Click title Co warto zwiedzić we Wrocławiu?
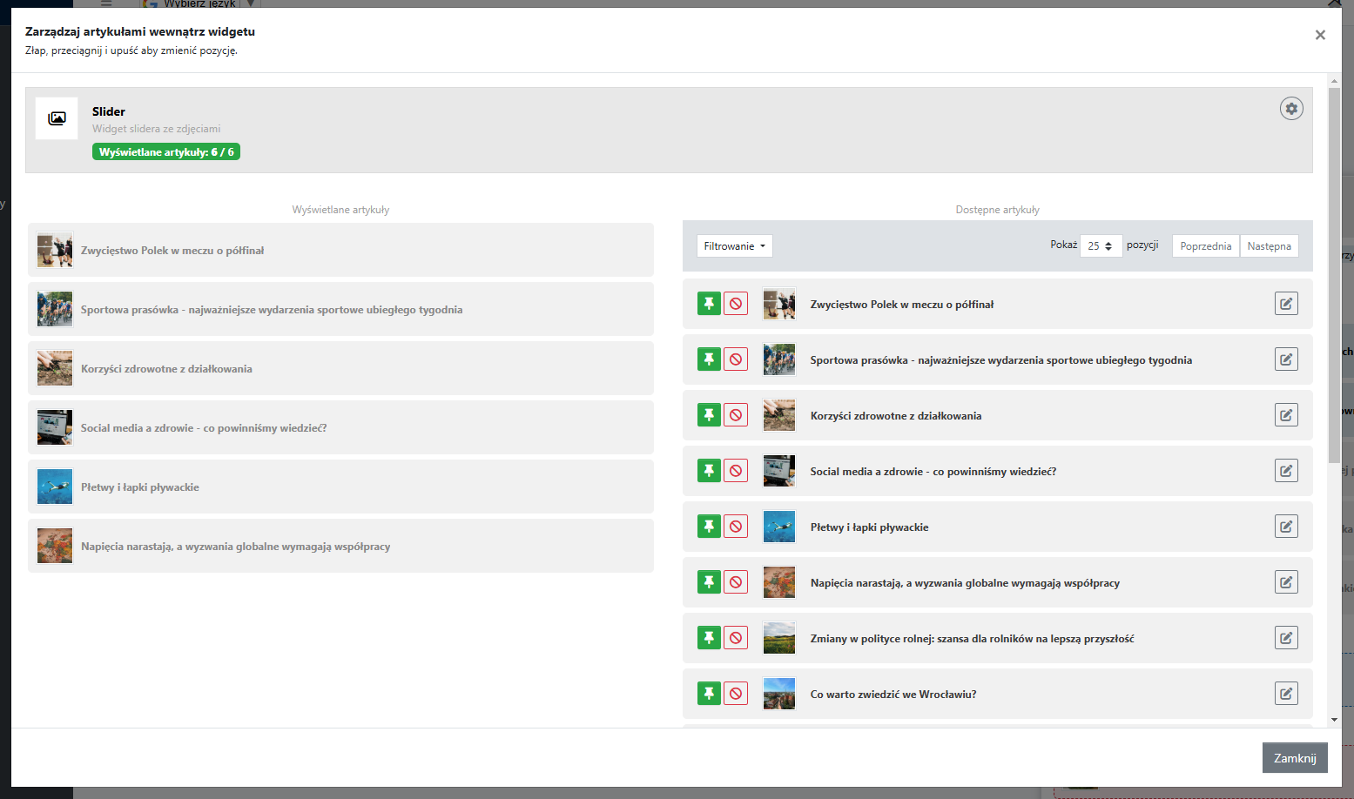Image resolution: width=1354 pixels, height=799 pixels. [893, 695]
